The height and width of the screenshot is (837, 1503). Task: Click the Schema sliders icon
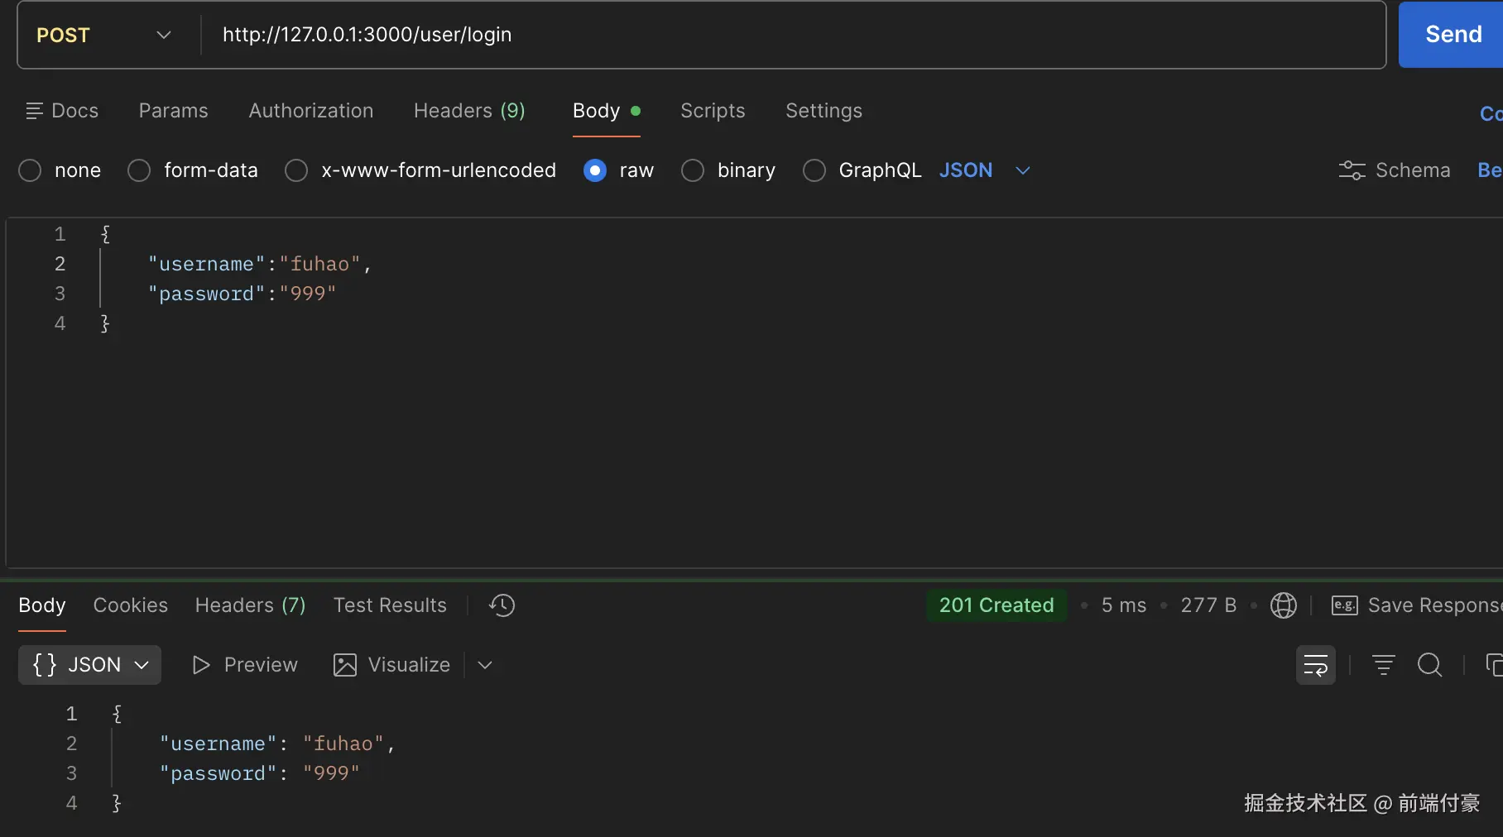coord(1352,170)
